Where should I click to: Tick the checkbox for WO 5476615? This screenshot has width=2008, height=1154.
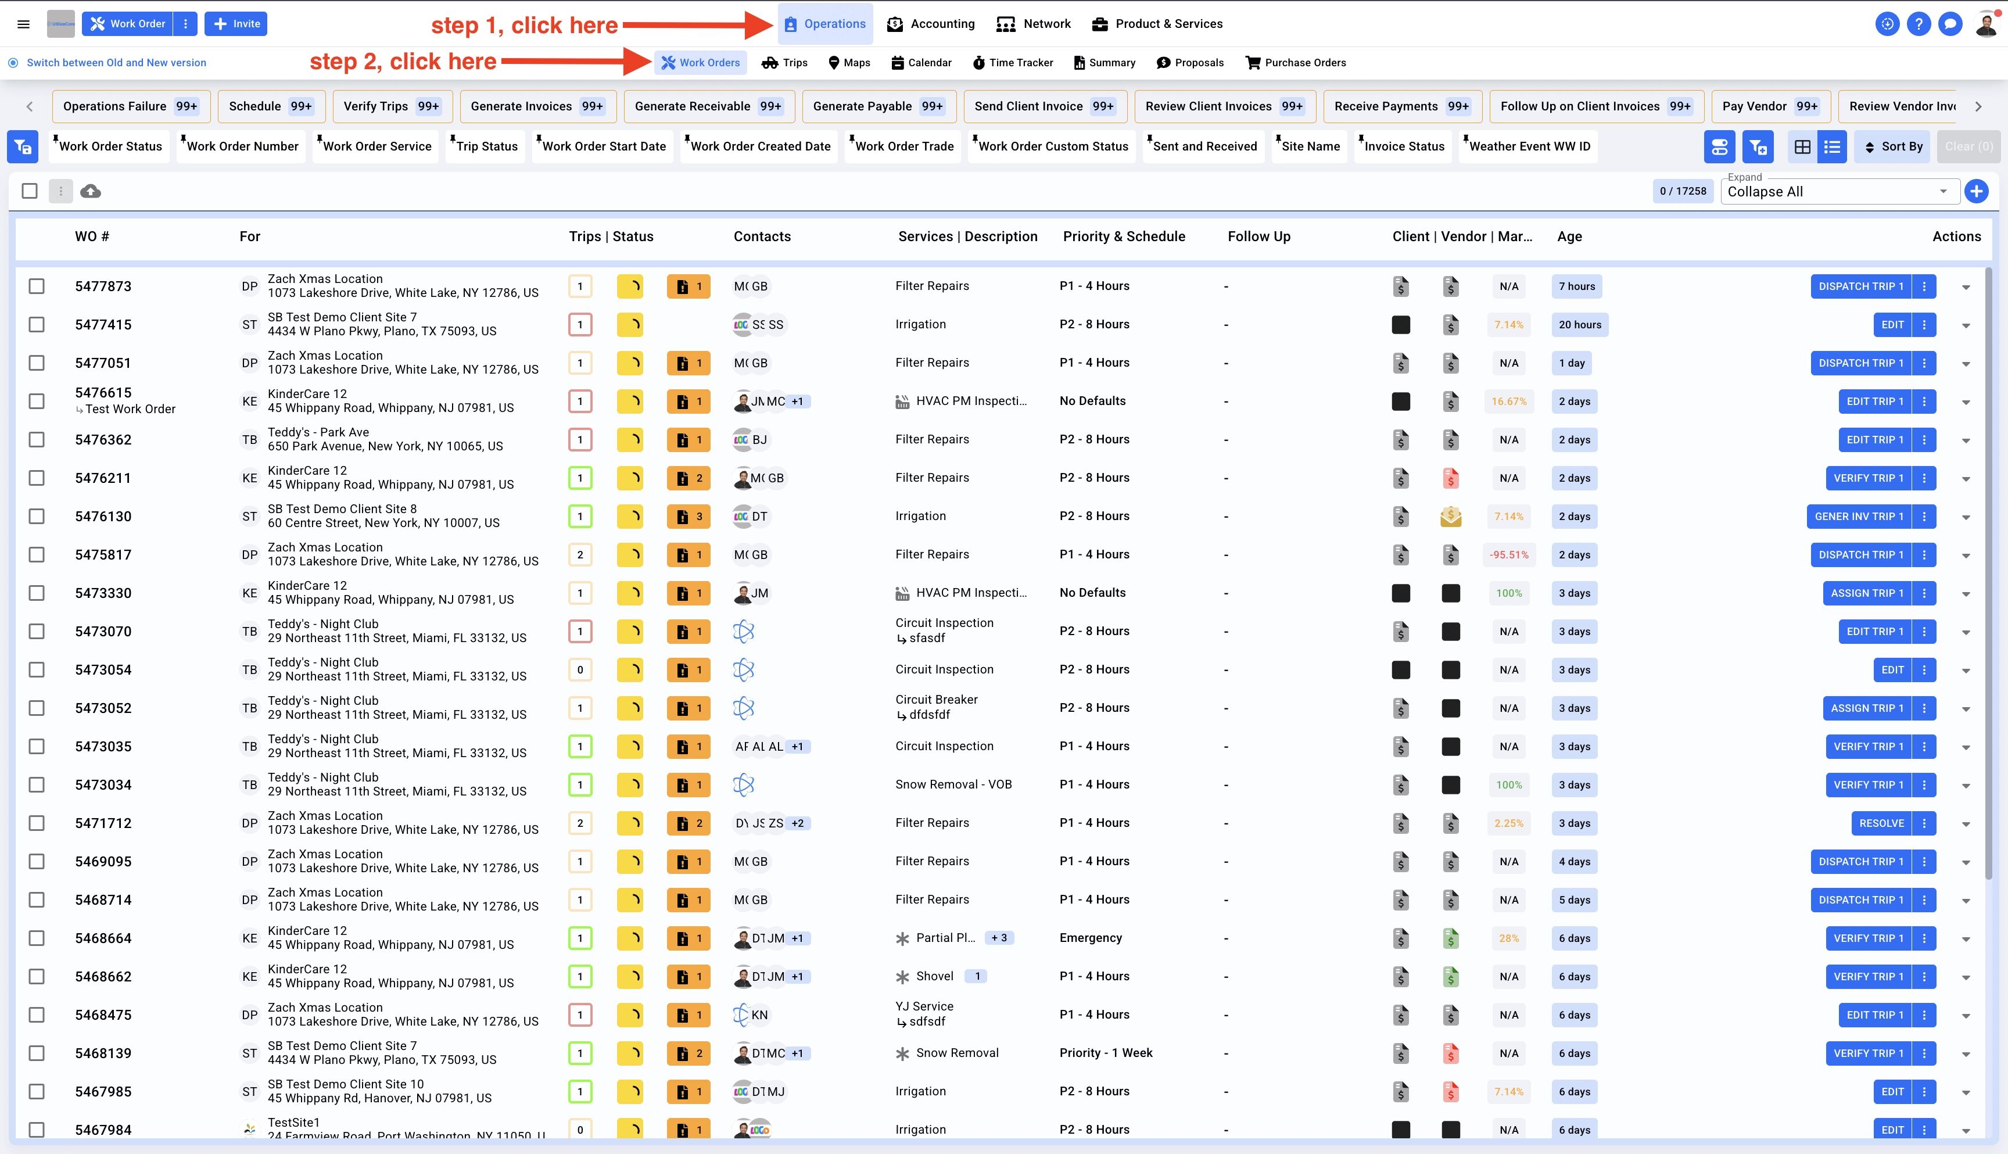37,401
